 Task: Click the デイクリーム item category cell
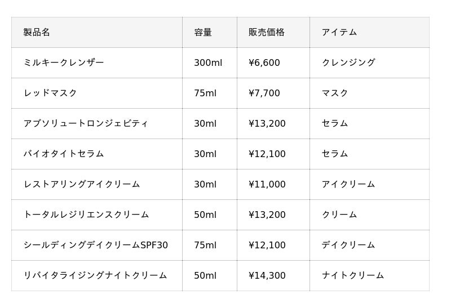click(x=348, y=245)
